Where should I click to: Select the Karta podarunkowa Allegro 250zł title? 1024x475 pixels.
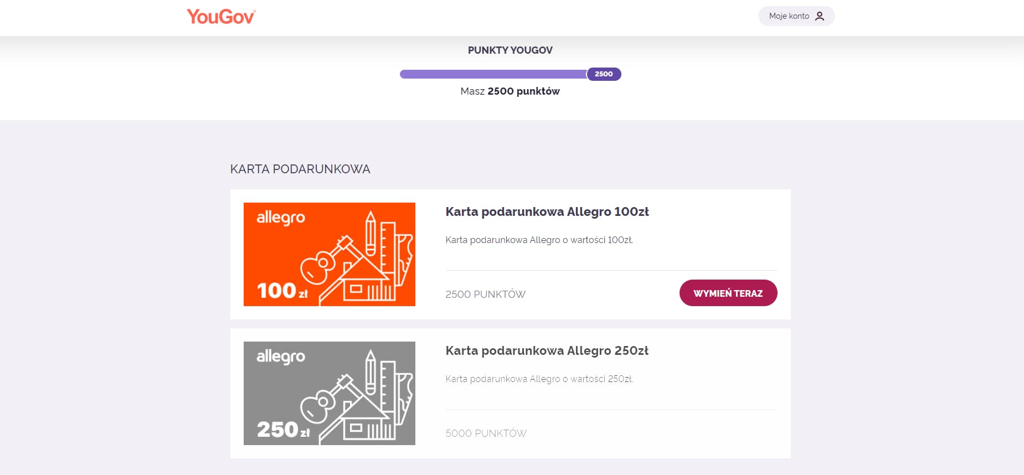tap(547, 350)
